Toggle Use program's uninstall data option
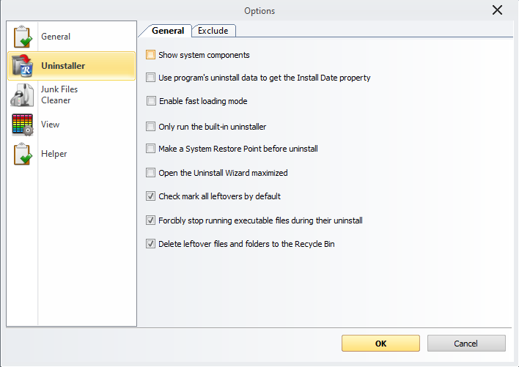Screen dimensions: 519x367 tap(151, 78)
